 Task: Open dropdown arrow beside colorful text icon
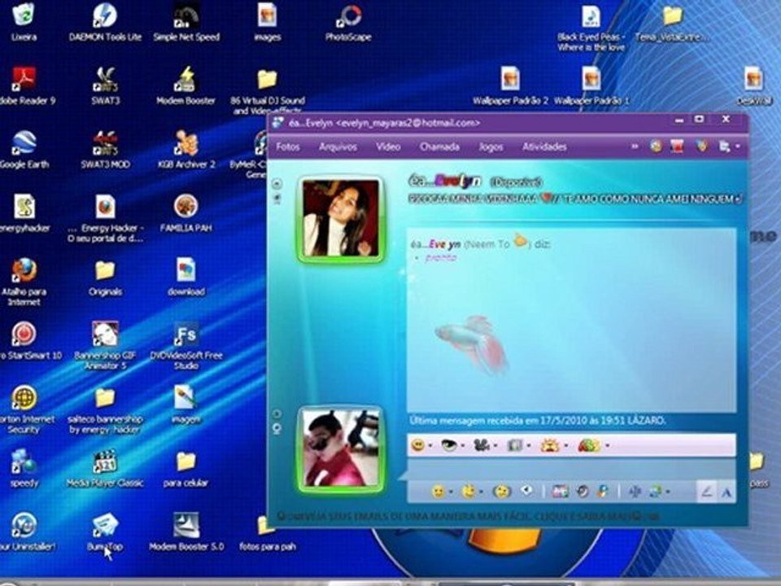click(x=607, y=445)
